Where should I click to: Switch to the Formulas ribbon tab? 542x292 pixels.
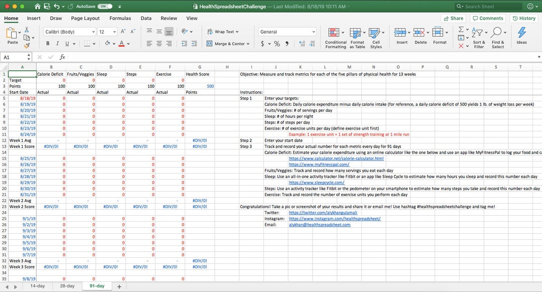[120, 18]
